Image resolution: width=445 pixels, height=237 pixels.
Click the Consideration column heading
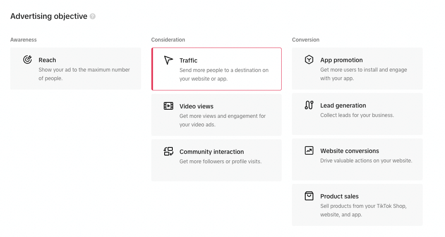168,40
